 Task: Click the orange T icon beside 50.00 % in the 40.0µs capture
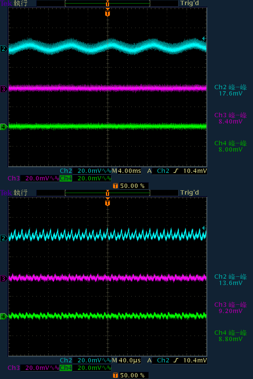[x=115, y=375]
